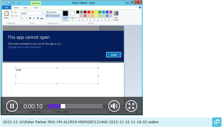This screenshot has width=222, height=127.
Task: Select the Color 1 button
Action: pyautogui.click(x=65, y=16)
